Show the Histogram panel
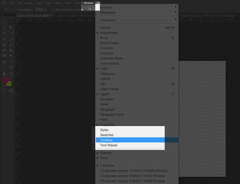 137,74
